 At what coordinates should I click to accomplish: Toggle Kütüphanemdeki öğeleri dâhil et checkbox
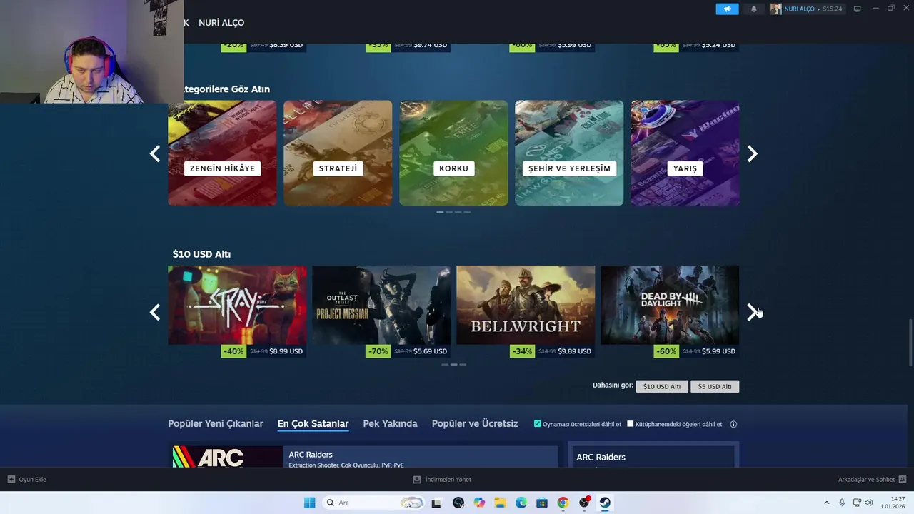point(630,423)
